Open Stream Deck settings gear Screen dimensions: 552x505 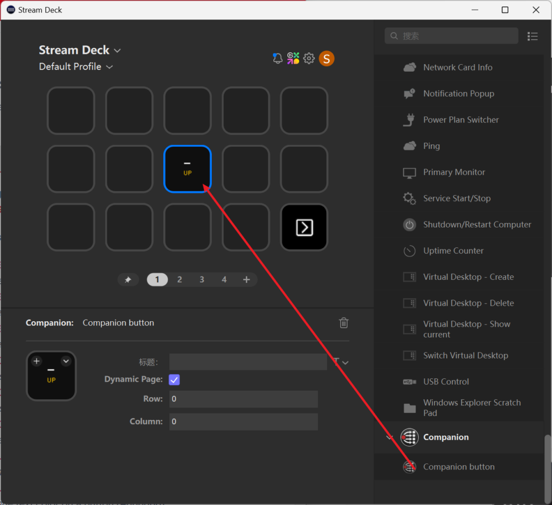coord(309,58)
